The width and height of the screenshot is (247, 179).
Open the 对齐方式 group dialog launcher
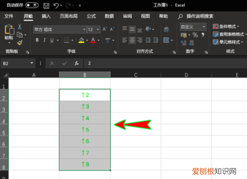coord(174,52)
